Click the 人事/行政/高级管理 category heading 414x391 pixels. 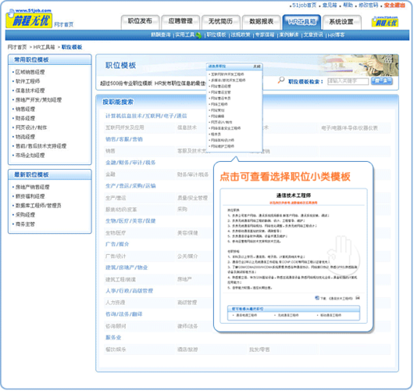click(x=129, y=291)
